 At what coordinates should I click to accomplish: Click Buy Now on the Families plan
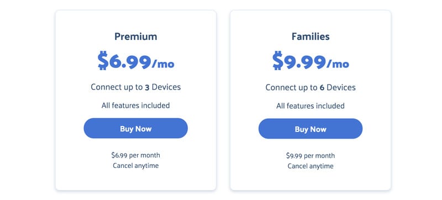tap(311, 129)
